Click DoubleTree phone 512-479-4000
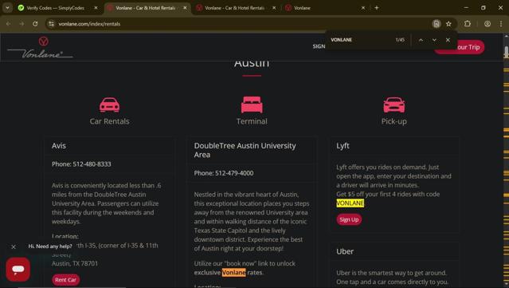 224,173
